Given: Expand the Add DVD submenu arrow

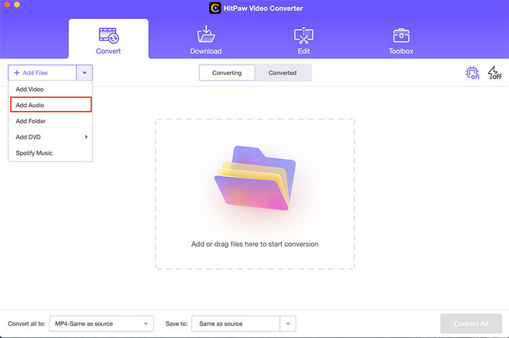Looking at the screenshot, I should pyautogui.click(x=87, y=137).
